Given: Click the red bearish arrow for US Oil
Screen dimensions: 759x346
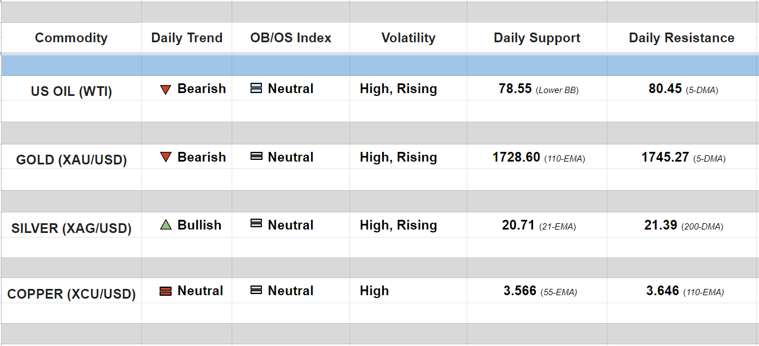Looking at the screenshot, I should pos(166,90).
